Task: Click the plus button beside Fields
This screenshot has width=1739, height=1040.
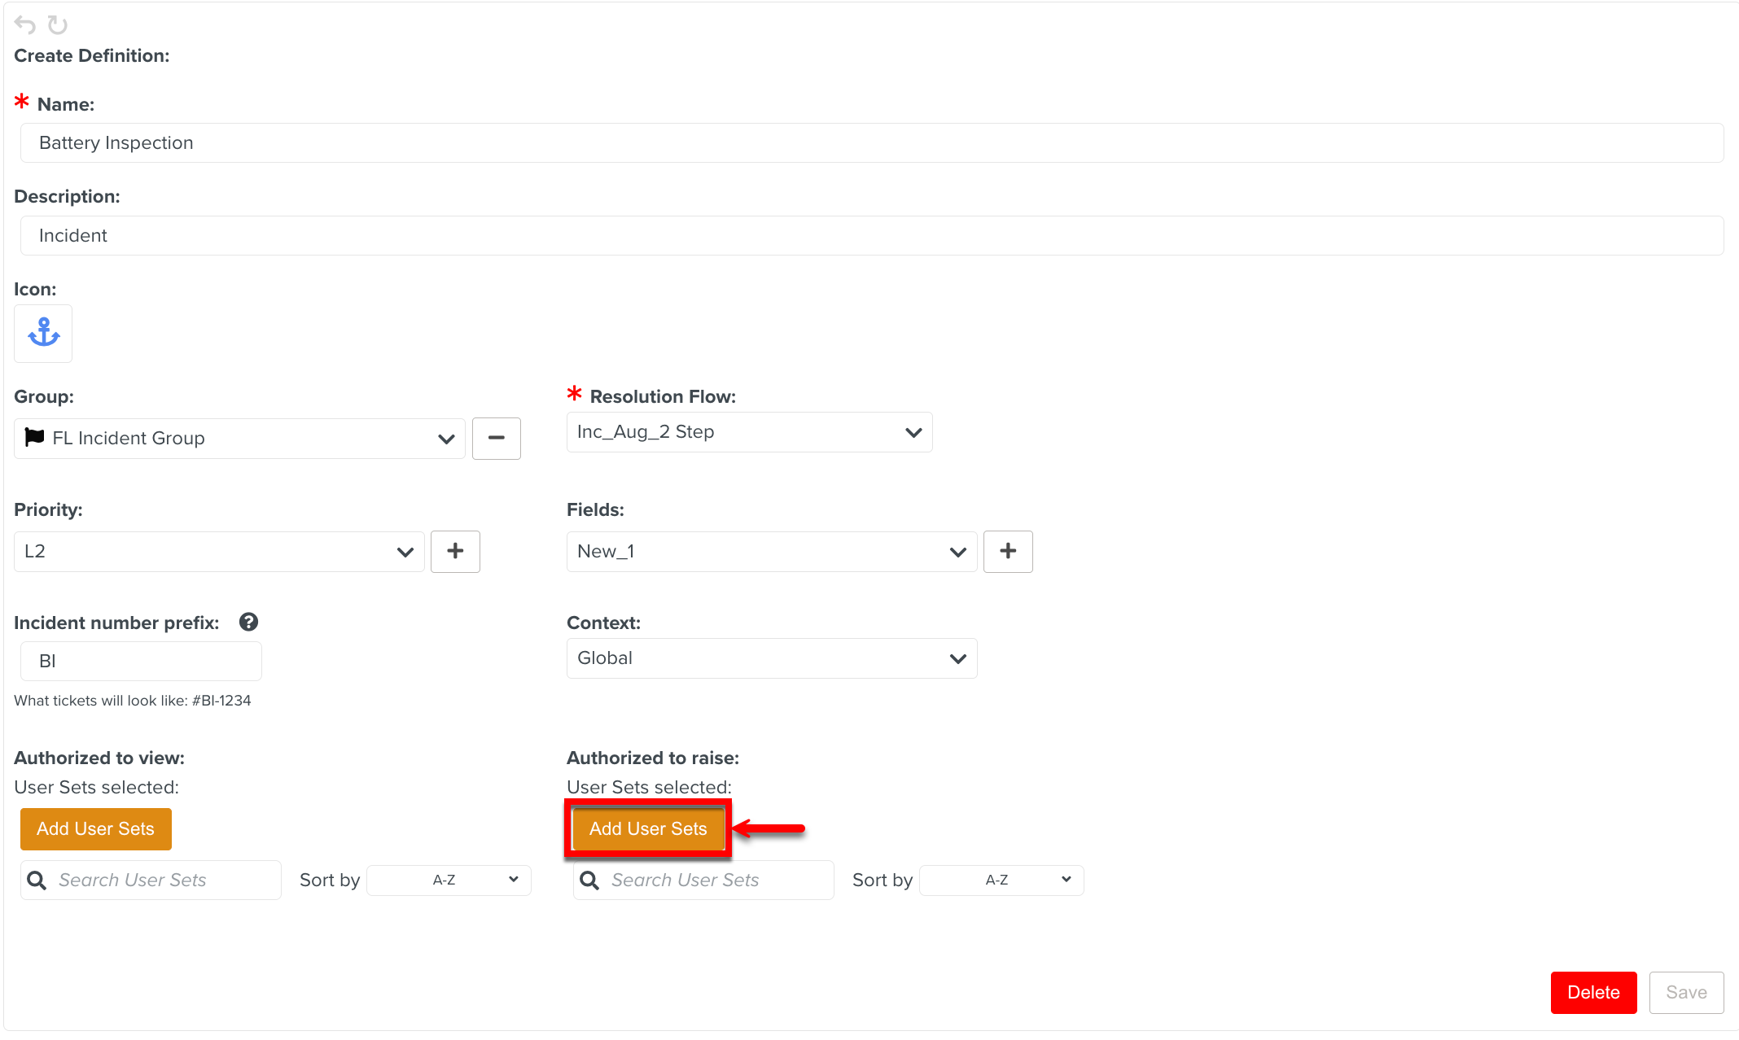Action: coord(1008,551)
